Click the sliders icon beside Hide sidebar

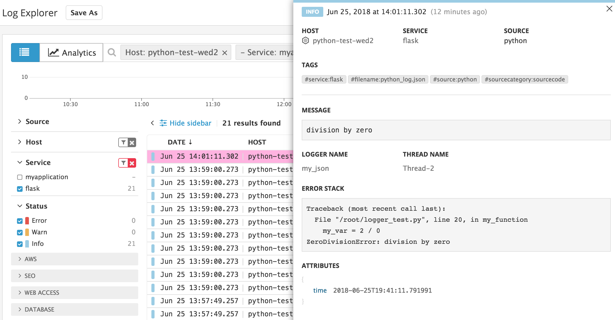pos(163,123)
